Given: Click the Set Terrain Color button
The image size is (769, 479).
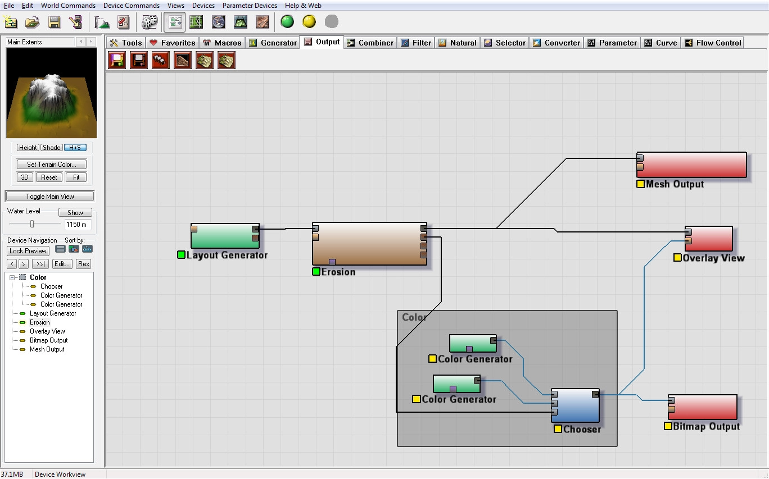Looking at the screenshot, I should tap(51, 164).
